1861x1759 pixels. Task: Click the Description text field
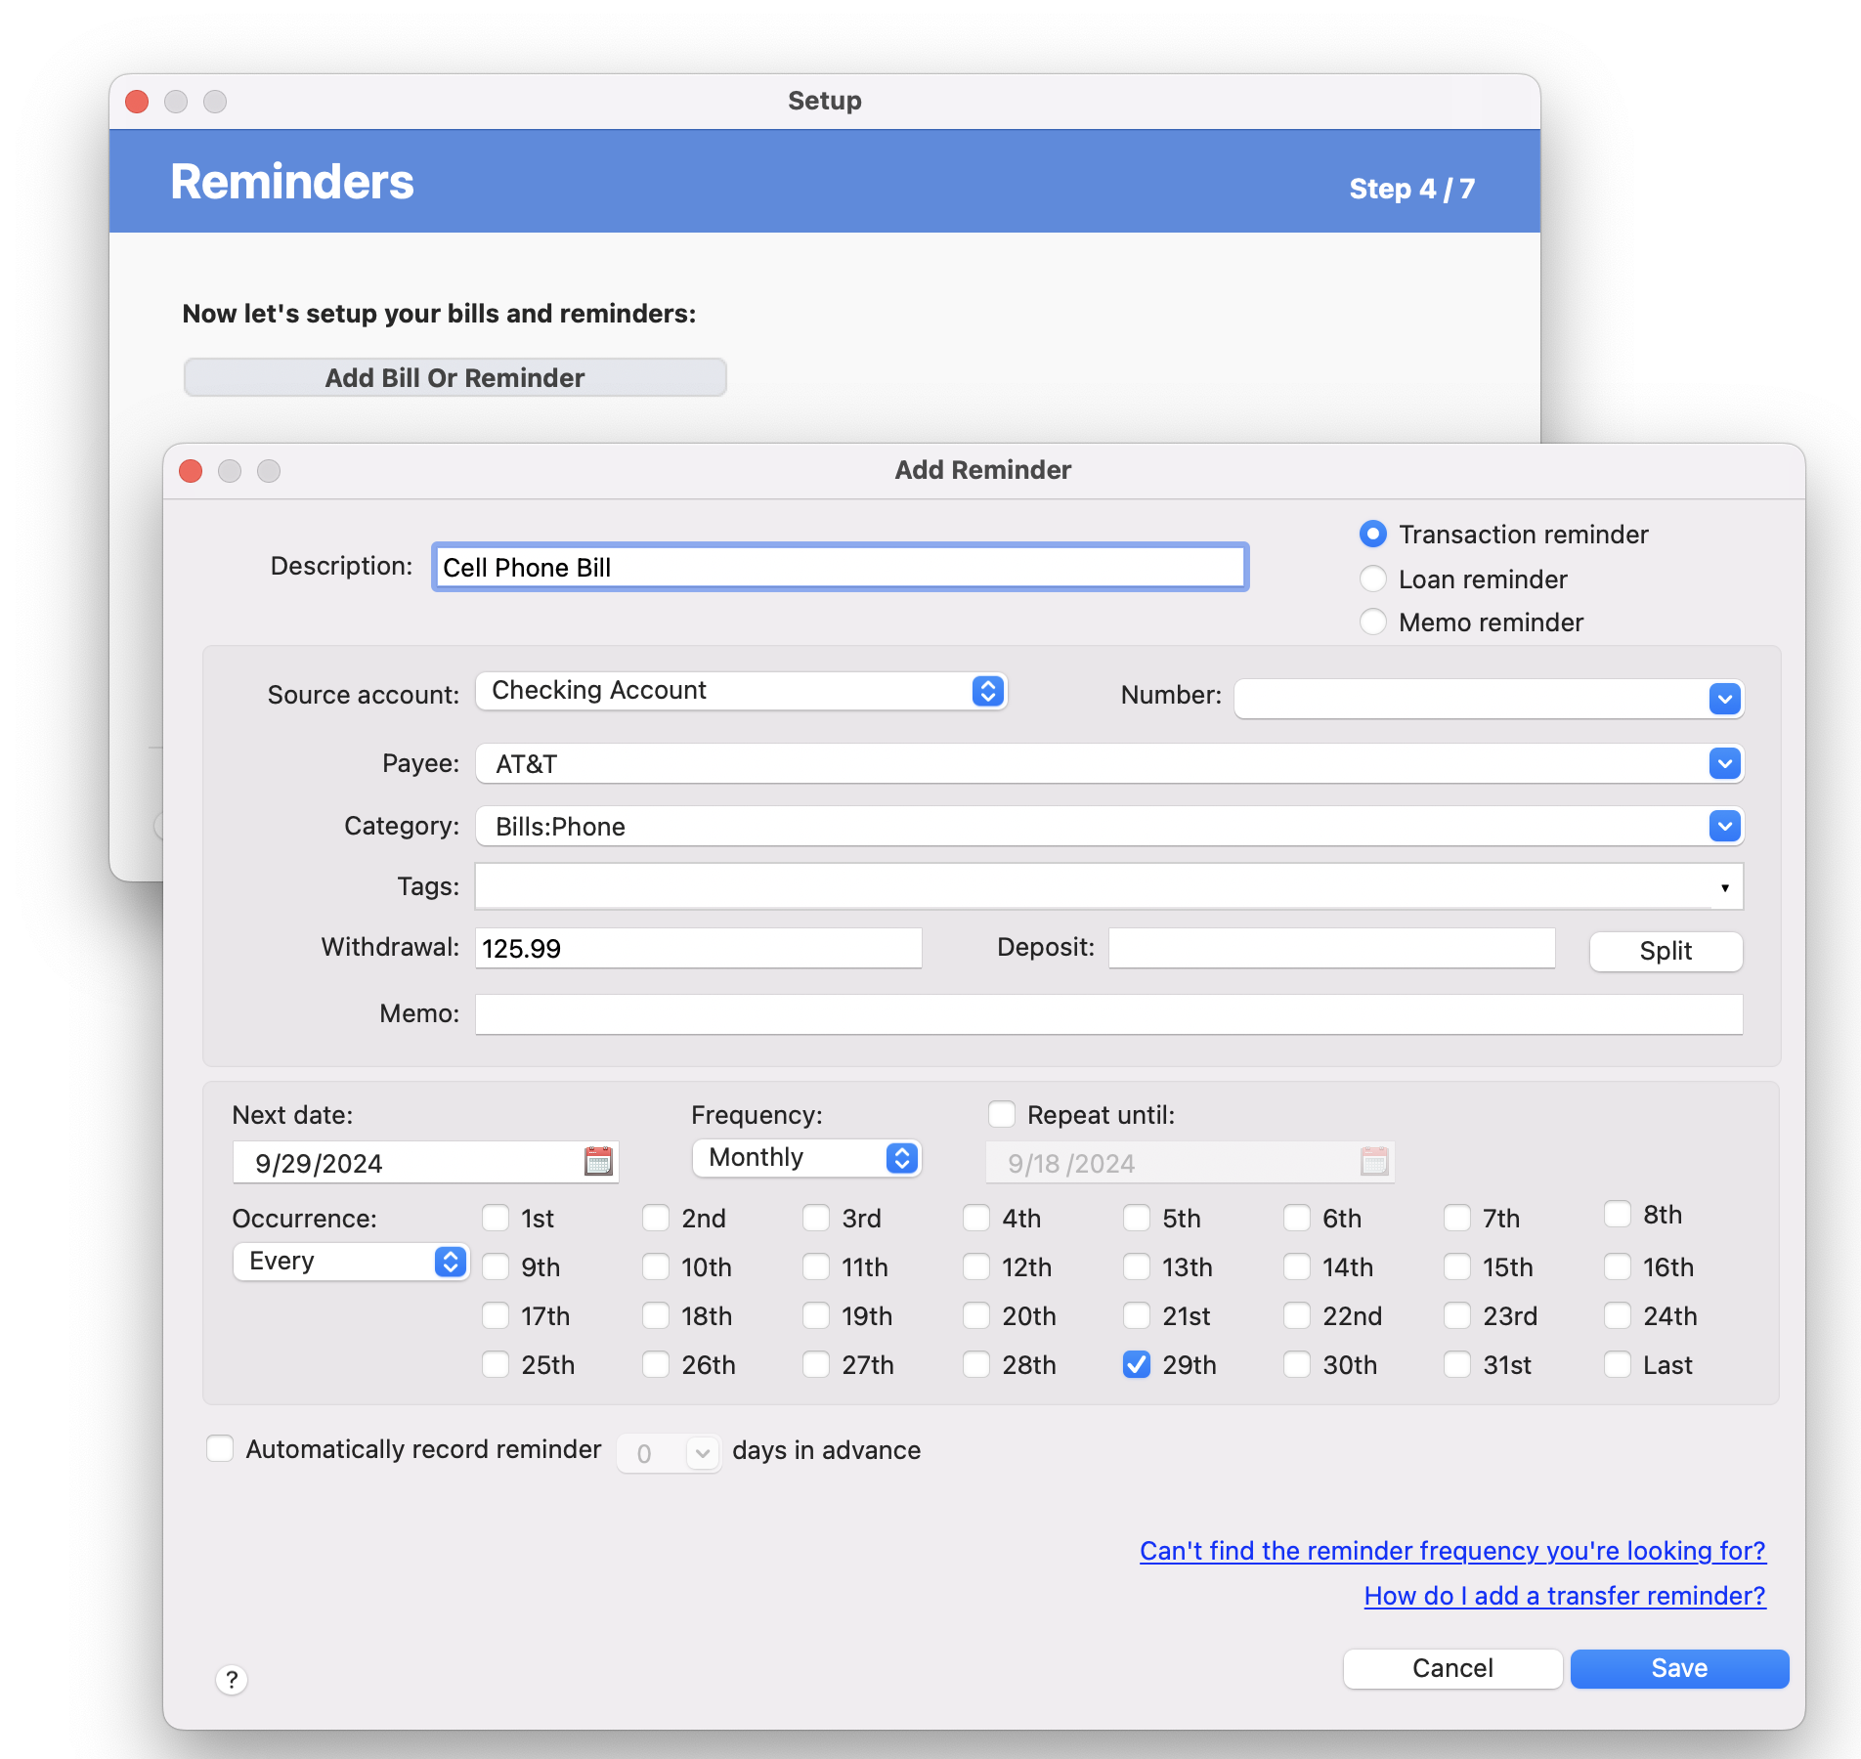point(841,567)
